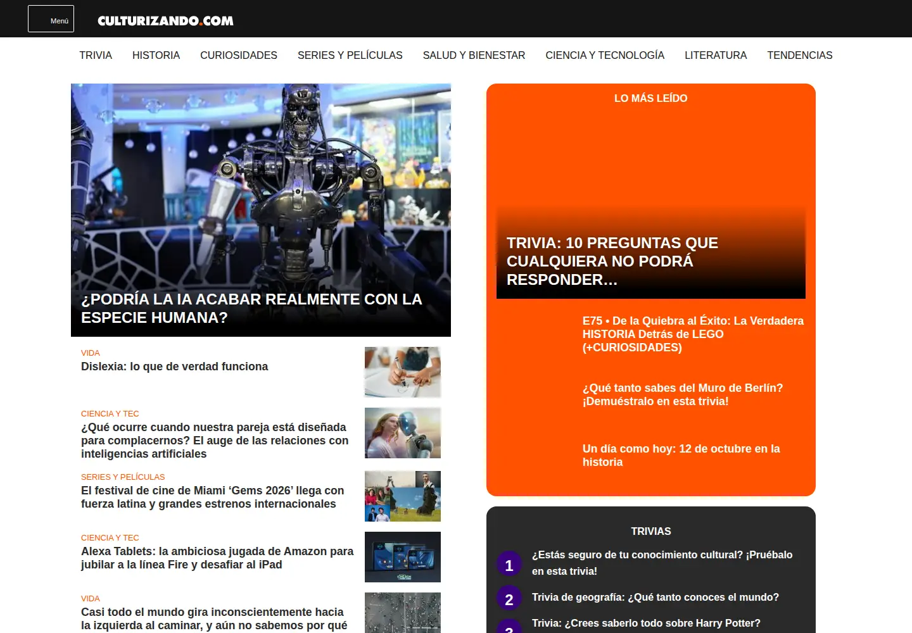The height and width of the screenshot is (633, 912).
Task: Go to SALUD Y BIENESTAR section
Action: coord(474,55)
